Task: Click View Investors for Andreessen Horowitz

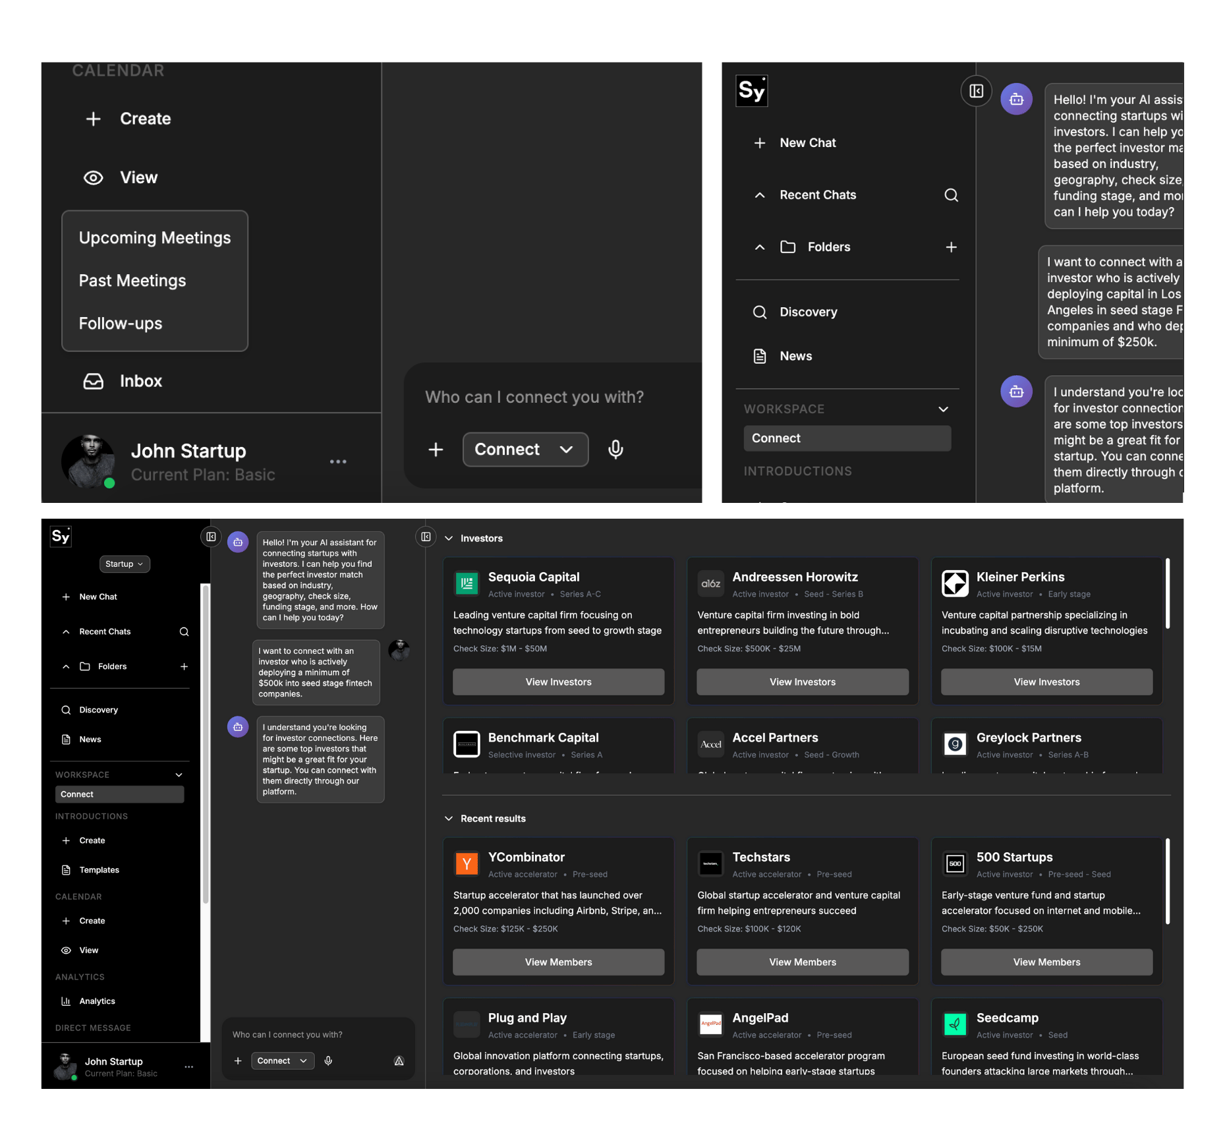Action: [x=803, y=682]
